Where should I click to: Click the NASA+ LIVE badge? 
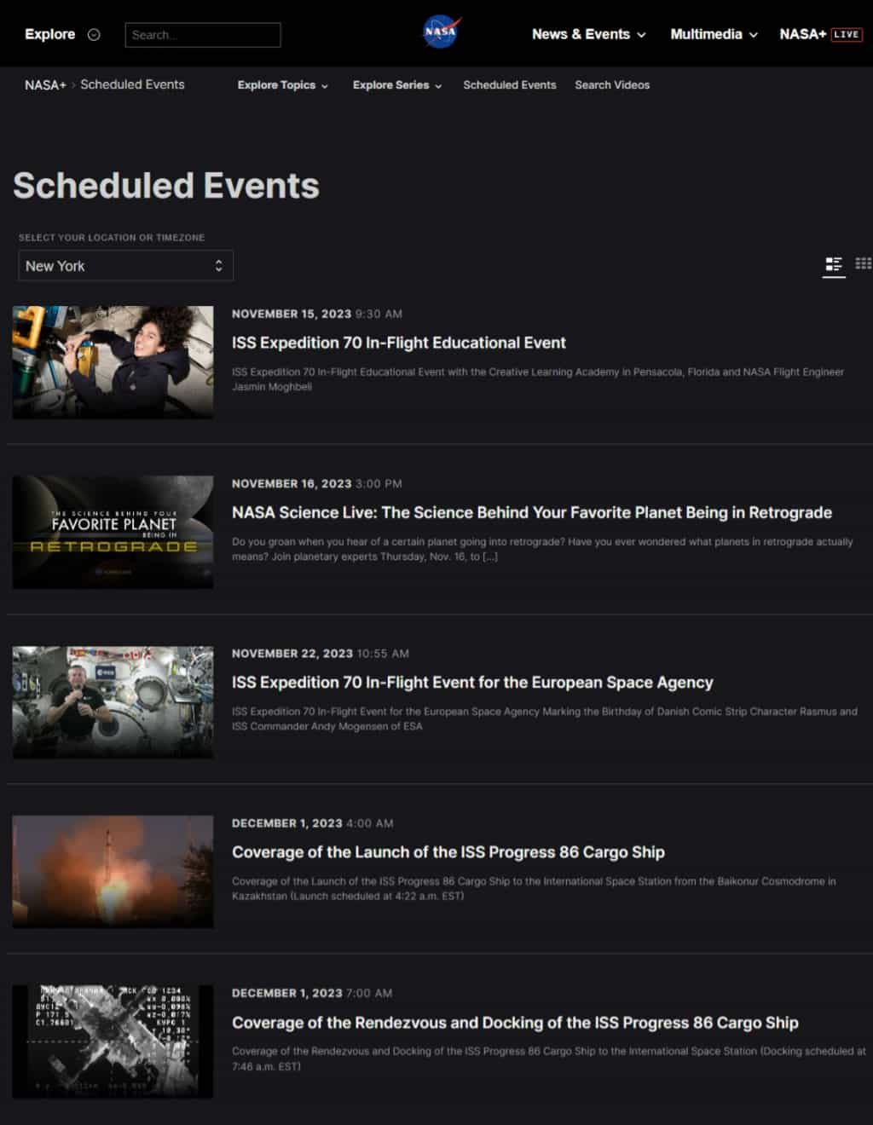[x=847, y=34]
